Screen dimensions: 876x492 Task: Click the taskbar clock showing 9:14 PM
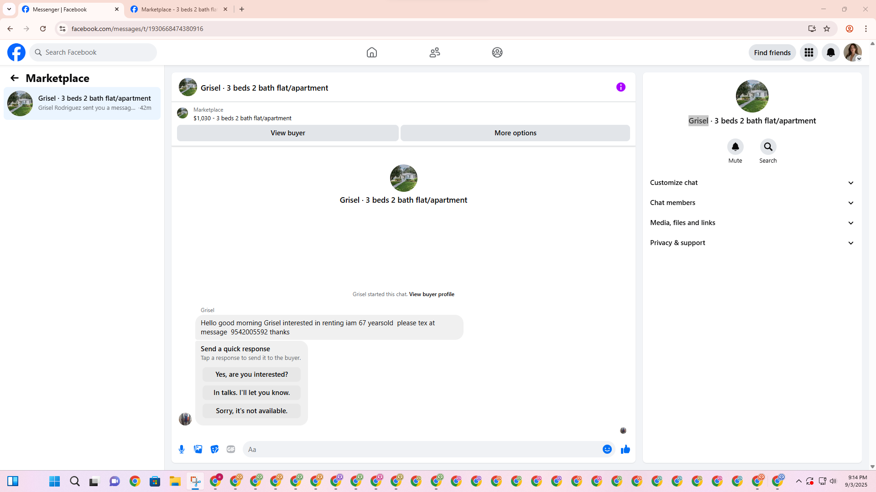856,482
